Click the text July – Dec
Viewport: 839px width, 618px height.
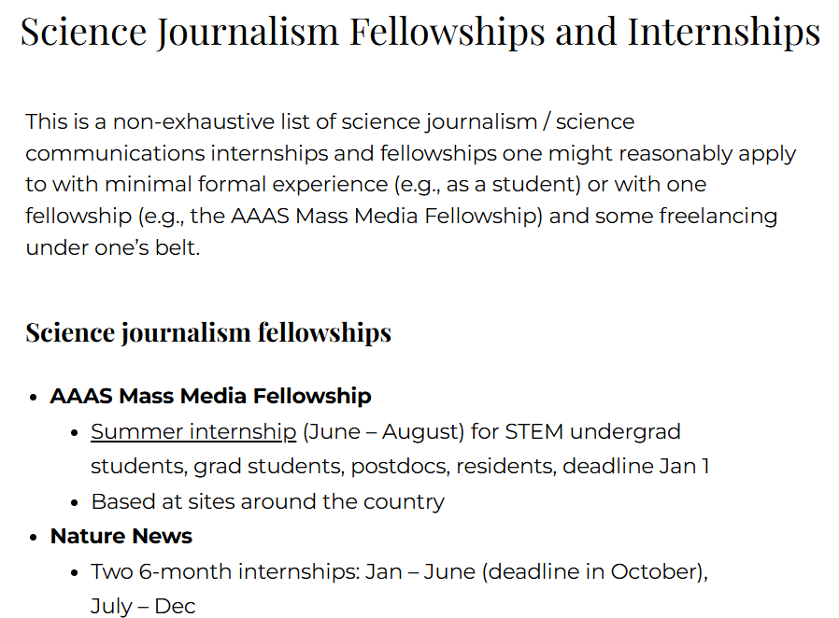[x=142, y=606]
